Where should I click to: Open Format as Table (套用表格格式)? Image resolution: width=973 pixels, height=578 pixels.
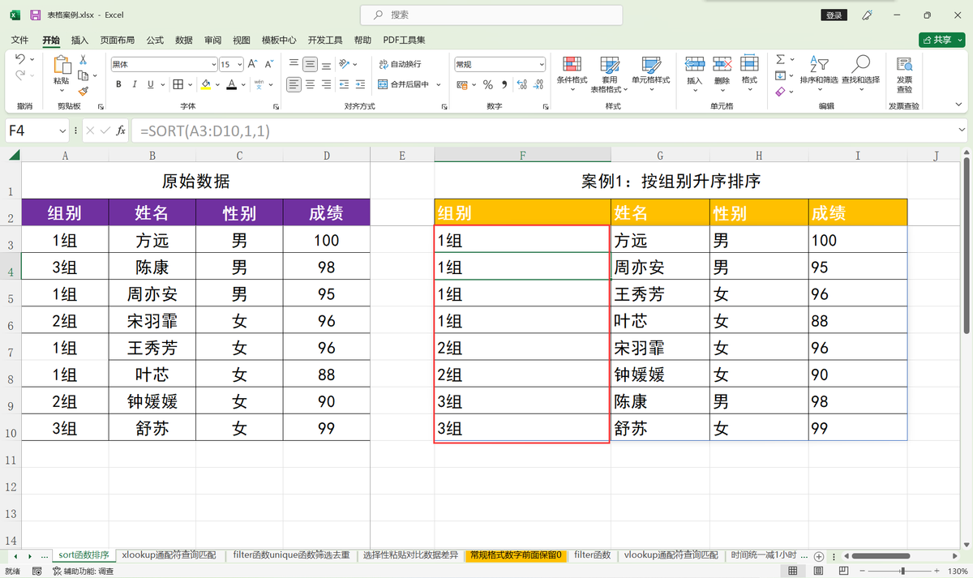610,75
